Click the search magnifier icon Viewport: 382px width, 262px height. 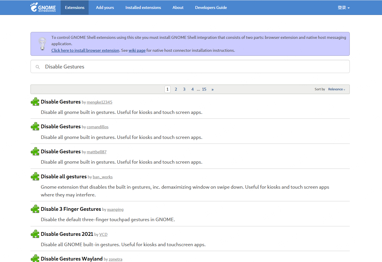point(38,67)
